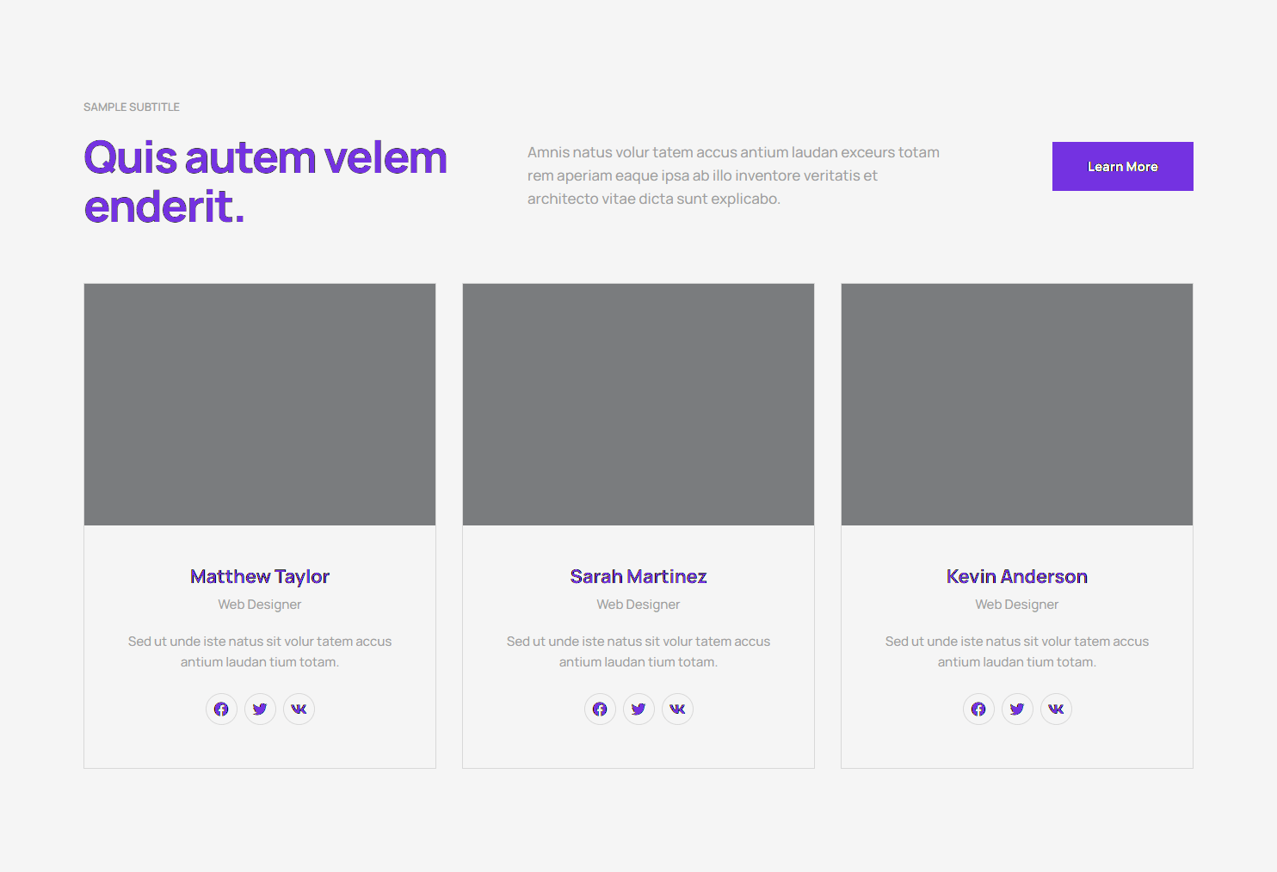Click the description text under Kevin Anderson
Image resolution: width=1277 pixels, height=872 pixels.
click(x=1017, y=652)
